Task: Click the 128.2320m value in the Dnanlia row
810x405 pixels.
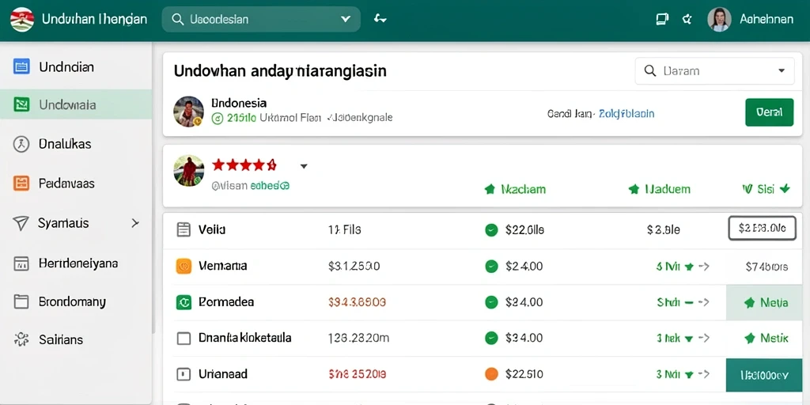Action: tap(358, 339)
